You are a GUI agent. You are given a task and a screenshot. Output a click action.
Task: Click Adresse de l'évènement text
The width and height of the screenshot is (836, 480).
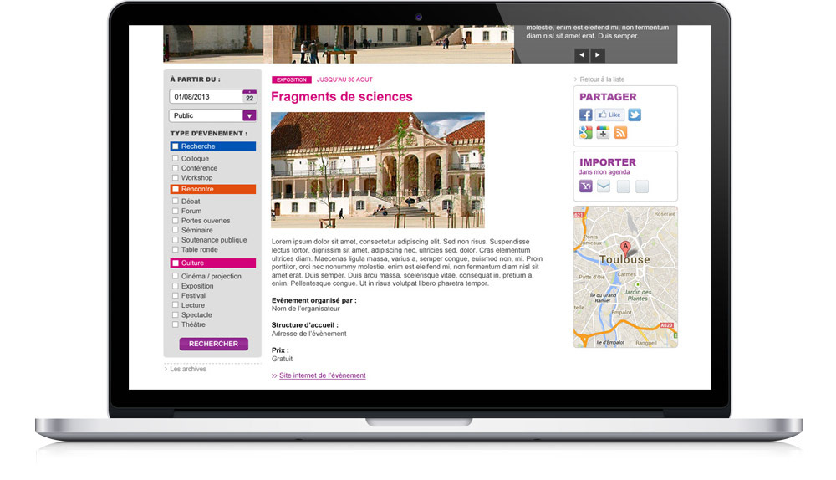(308, 334)
